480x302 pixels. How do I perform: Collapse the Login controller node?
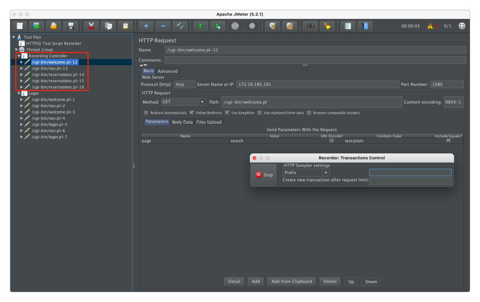click(x=19, y=93)
